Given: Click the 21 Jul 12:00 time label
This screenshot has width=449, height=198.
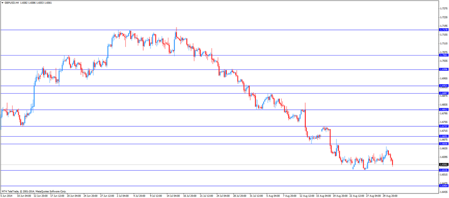Looking at the screenshot, I should 207,196.
